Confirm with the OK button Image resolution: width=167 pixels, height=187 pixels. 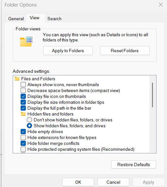(78, 182)
